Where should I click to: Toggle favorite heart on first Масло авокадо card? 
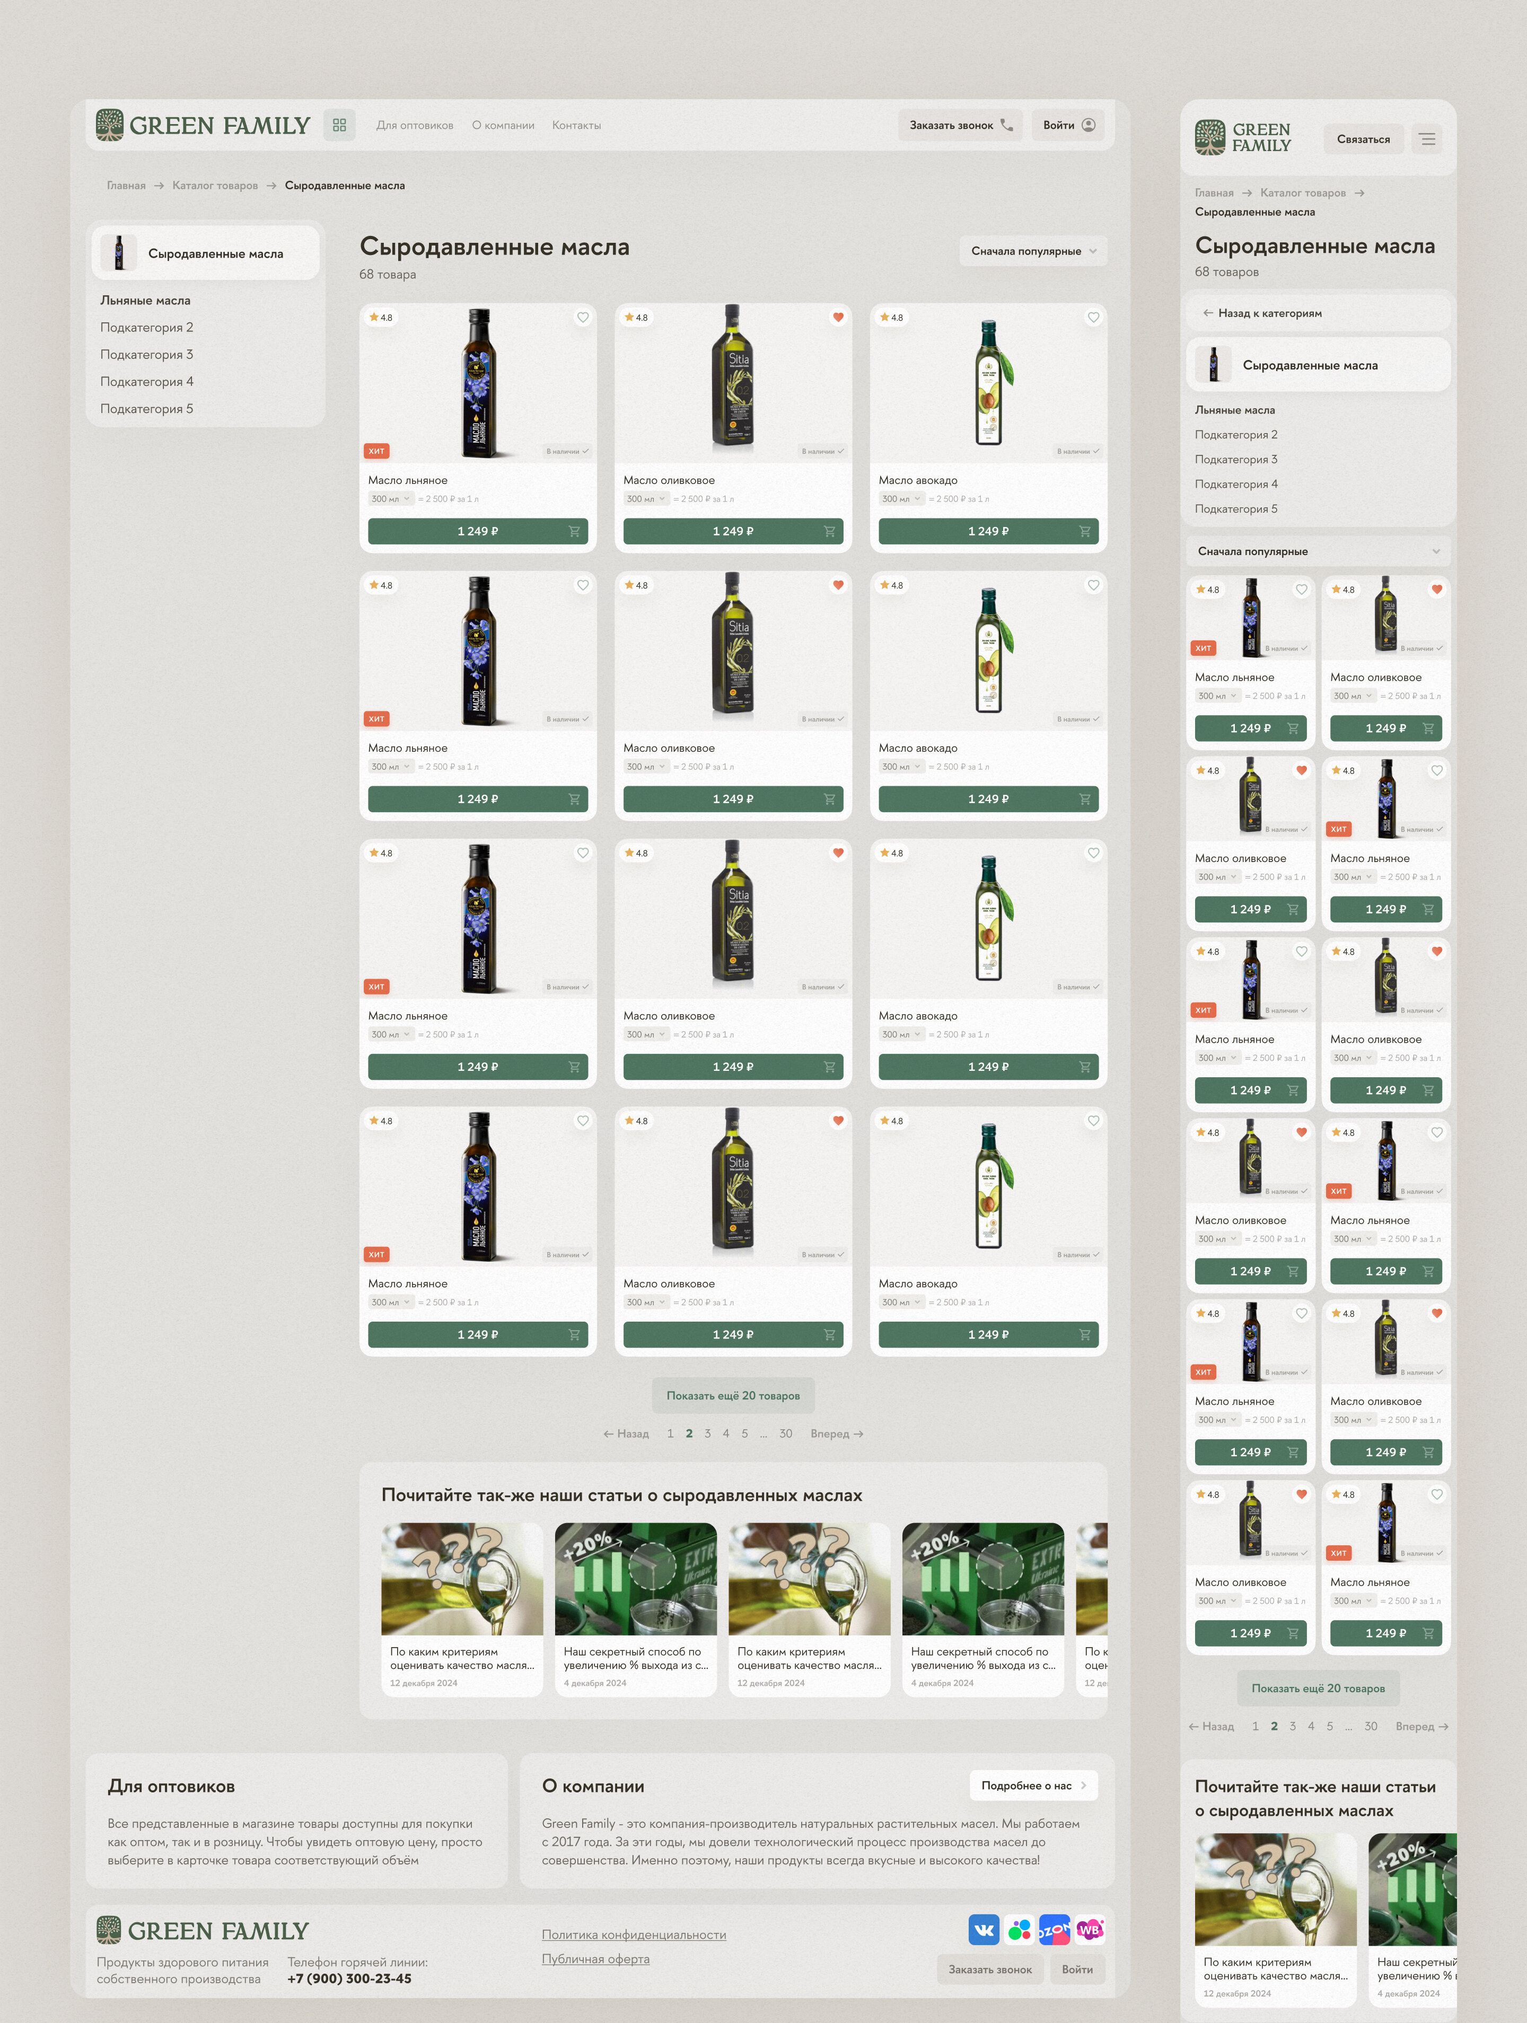click(x=1093, y=318)
